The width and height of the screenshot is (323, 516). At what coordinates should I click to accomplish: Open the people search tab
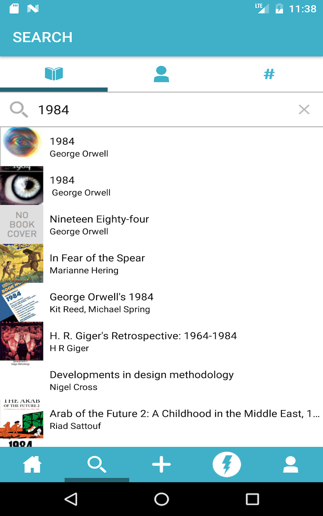[x=161, y=74]
